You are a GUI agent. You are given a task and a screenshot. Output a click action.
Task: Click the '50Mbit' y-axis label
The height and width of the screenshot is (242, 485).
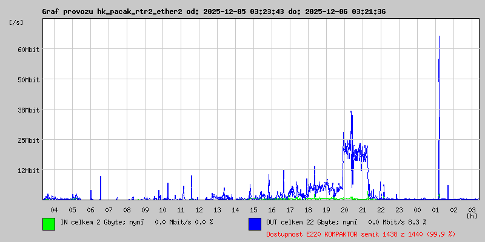click(x=28, y=80)
